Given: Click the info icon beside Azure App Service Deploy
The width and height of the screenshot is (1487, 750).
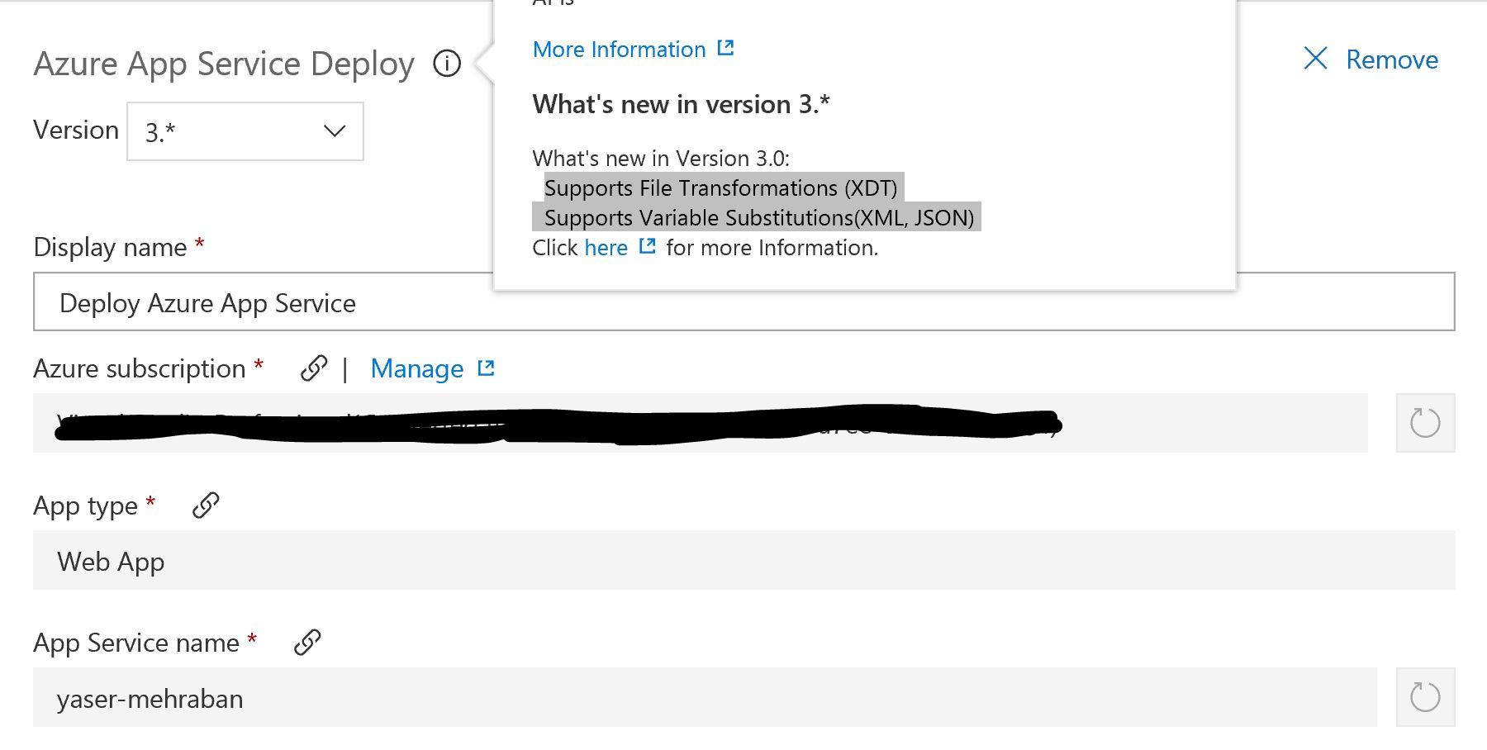Looking at the screenshot, I should 447,63.
